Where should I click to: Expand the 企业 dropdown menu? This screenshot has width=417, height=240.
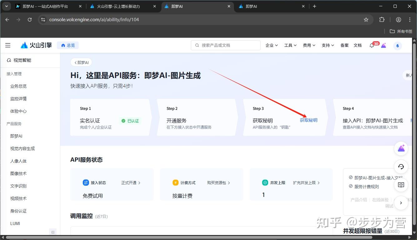click(272, 46)
